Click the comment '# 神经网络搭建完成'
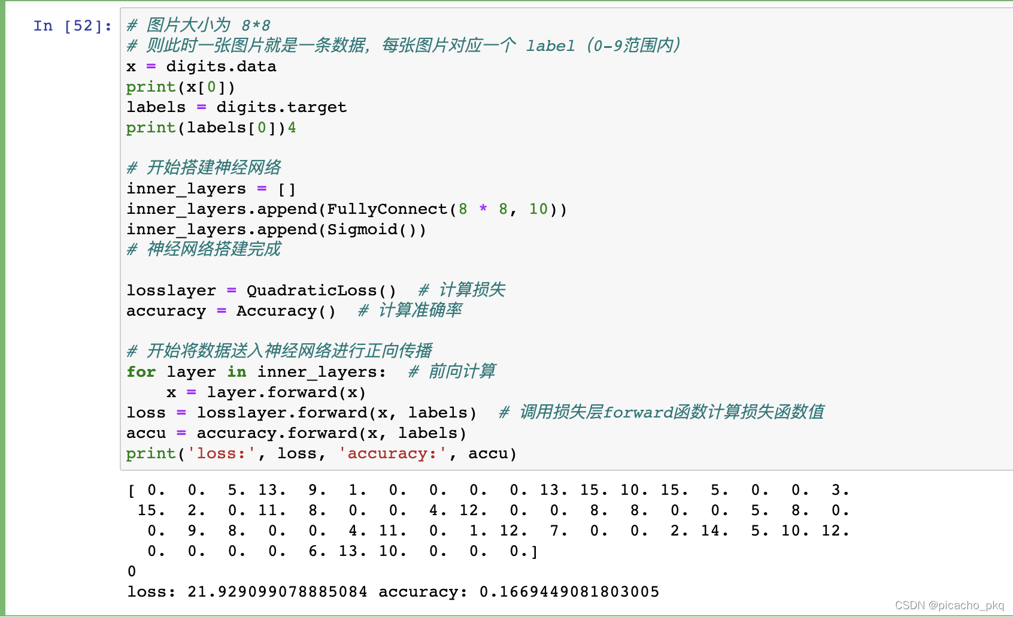The height and width of the screenshot is (617, 1013). [x=204, y=249]
